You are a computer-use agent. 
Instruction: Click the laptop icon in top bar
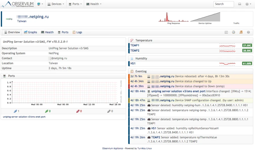(x=239, y=4)
